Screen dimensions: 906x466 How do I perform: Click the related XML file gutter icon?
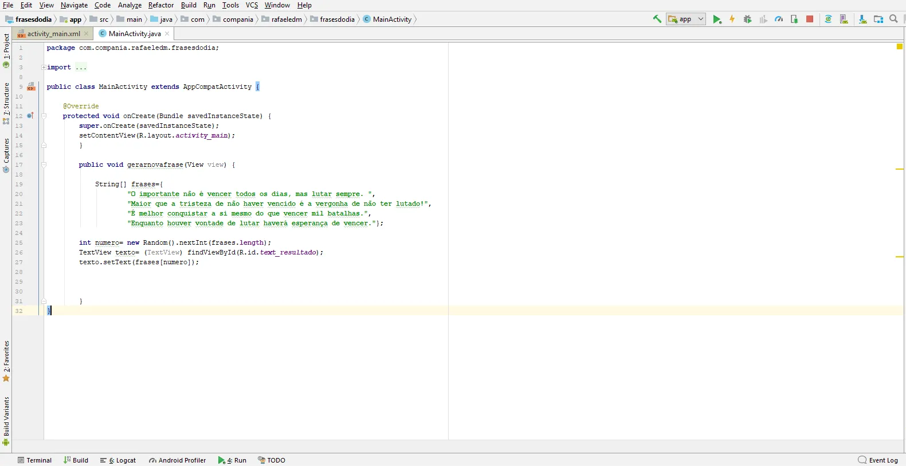(x=31, y=87)
